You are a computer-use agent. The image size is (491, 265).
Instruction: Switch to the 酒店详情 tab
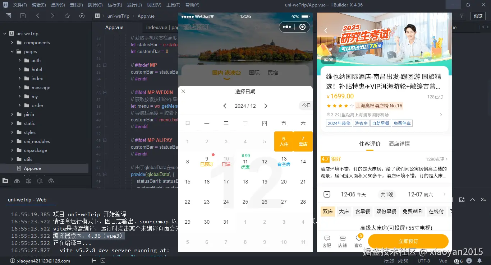point(400,143)
